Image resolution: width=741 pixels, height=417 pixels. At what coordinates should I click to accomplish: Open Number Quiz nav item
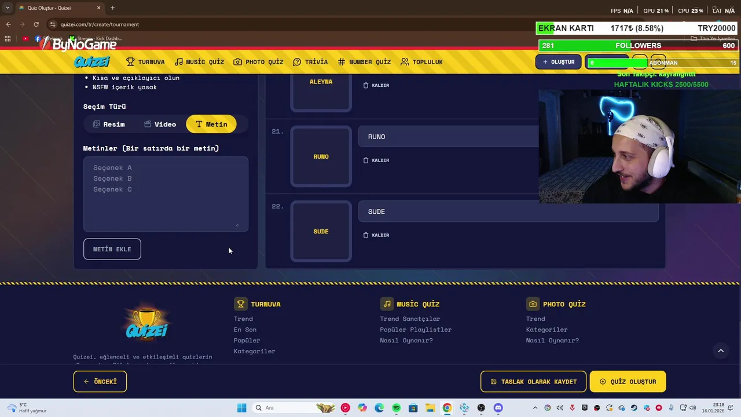click(x=364, y=62)
